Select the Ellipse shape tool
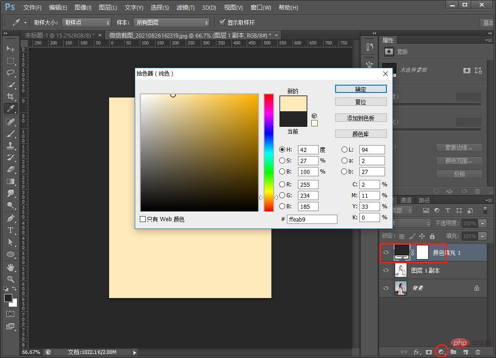Viewport: 496px width, 358px height. [x=11, y=254]
